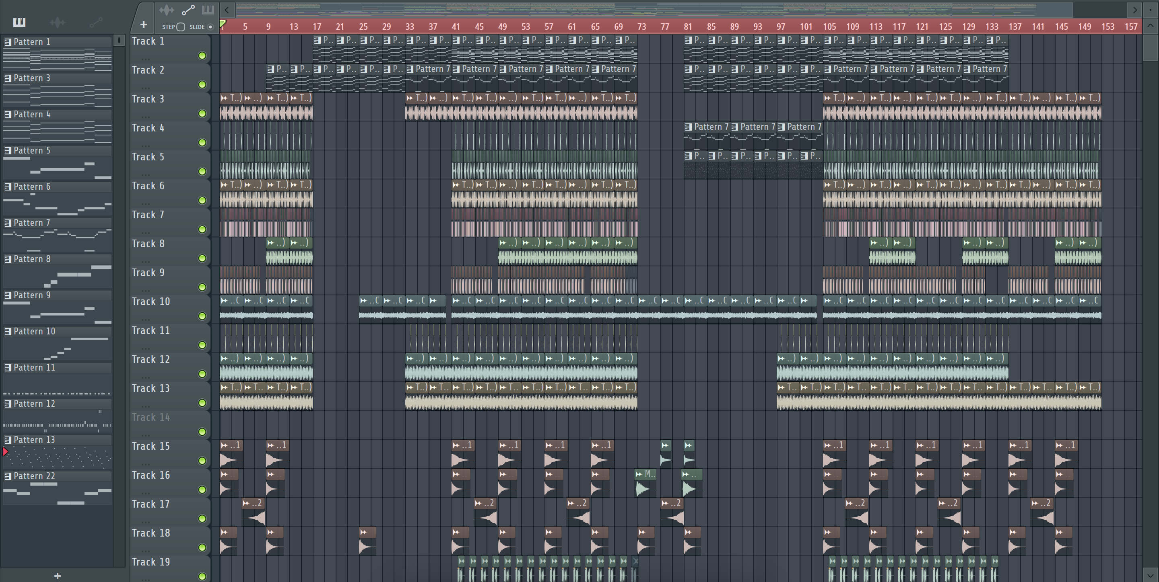Jump to bar 105 on timeline ruler
The width and height of the screenshot is (1159, 582).
click(x=829, y=27)
